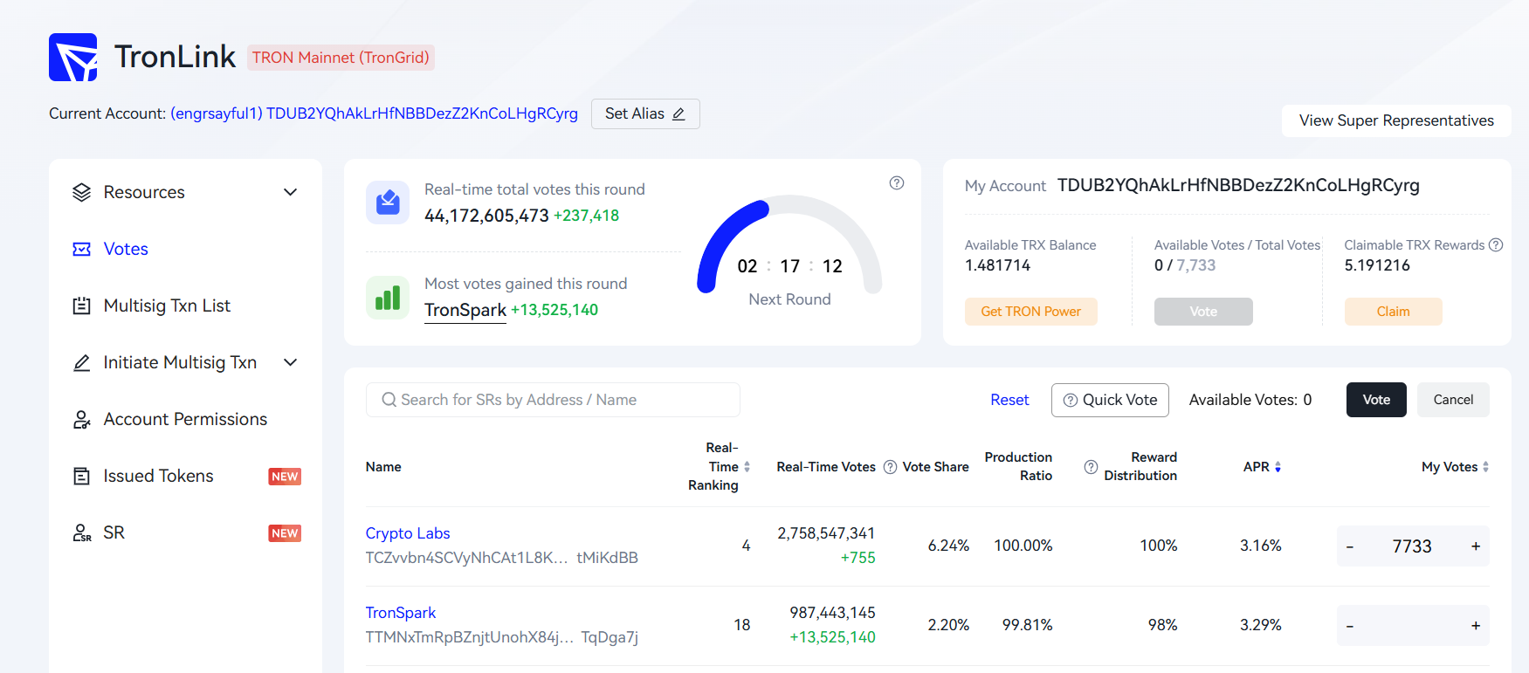Viewport: 1529px width, 673px height.
Task: Open TronSpark link in most votes card
Action: point(465,310)
